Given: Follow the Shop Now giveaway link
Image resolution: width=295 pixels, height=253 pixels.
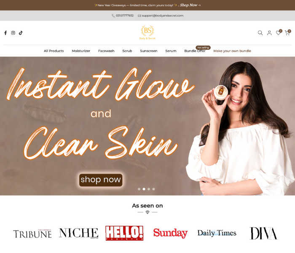Looking at the screenshot, I should (x=190, y=5).
